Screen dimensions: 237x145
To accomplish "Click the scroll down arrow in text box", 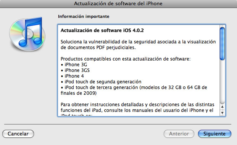I will coord(222,113).
